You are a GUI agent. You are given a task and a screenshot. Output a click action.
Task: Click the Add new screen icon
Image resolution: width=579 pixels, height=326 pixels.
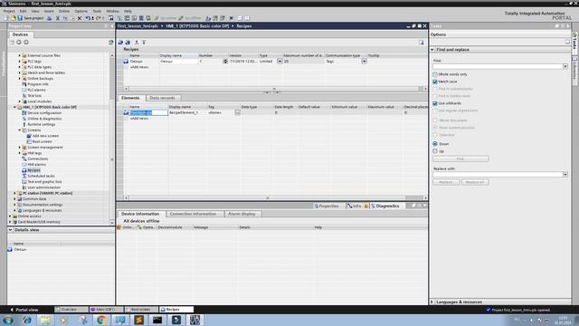[29, 136]
